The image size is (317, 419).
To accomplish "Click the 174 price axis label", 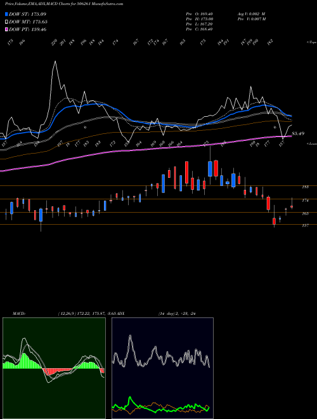I will (x=305, y=201).
